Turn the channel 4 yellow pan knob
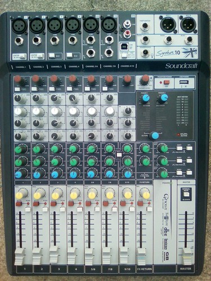 click(x=74, y=195)
